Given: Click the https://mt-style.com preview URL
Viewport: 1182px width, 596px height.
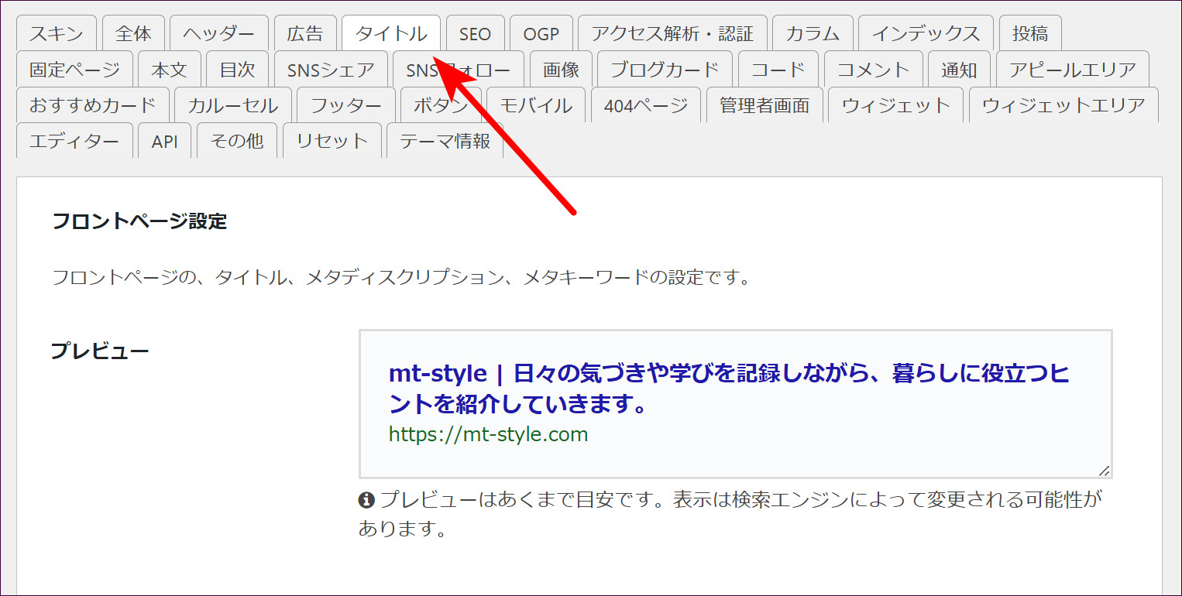Looking at the screenshot, I should click(489, 434).
